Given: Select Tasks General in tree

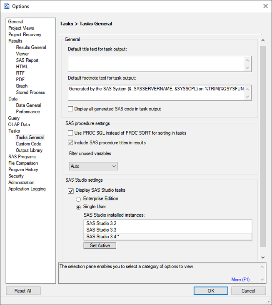Looking at the screenshot, I should pos(30,137).
